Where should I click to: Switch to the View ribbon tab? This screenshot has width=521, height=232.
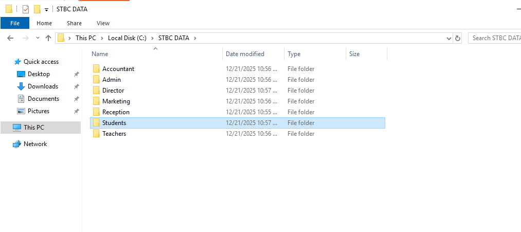[103, 23]
